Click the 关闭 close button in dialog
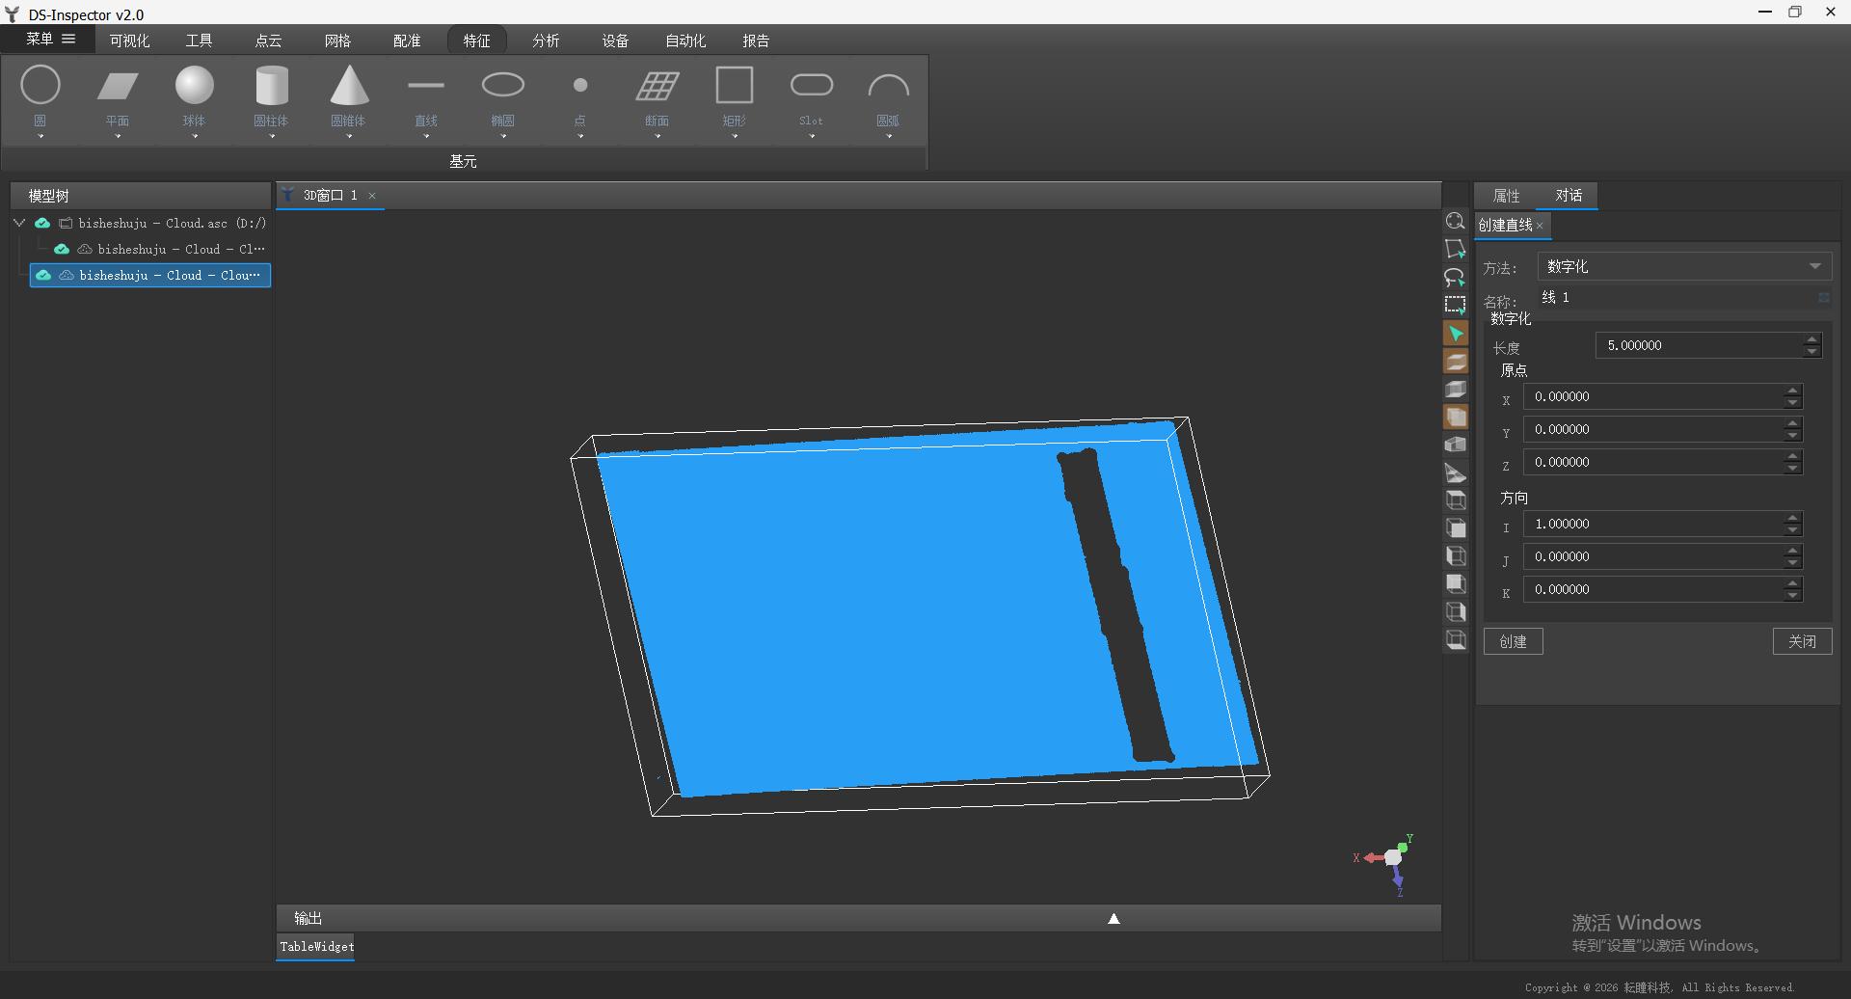This screenshot has height=999, width=1851. click(1802, 641)
